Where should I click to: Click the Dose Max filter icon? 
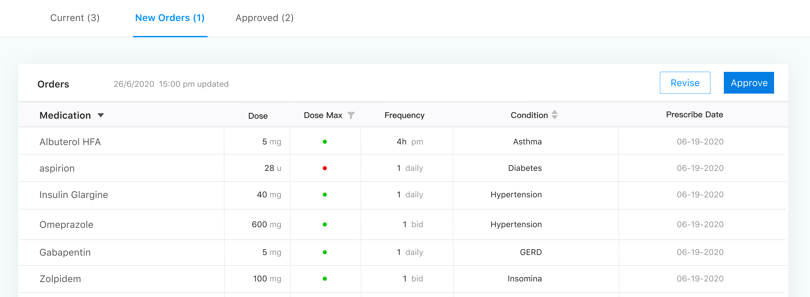[x=351, y=116]
